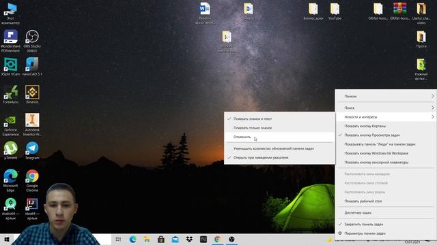The height and width of the screenshot is (245, 437).
Task: Switch to Chrome via the taskbar icon
Action: [218, 239]
